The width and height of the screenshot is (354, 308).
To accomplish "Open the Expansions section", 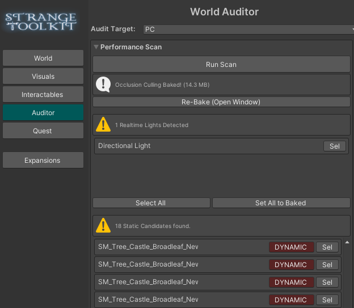I will [x=43, y=161].
